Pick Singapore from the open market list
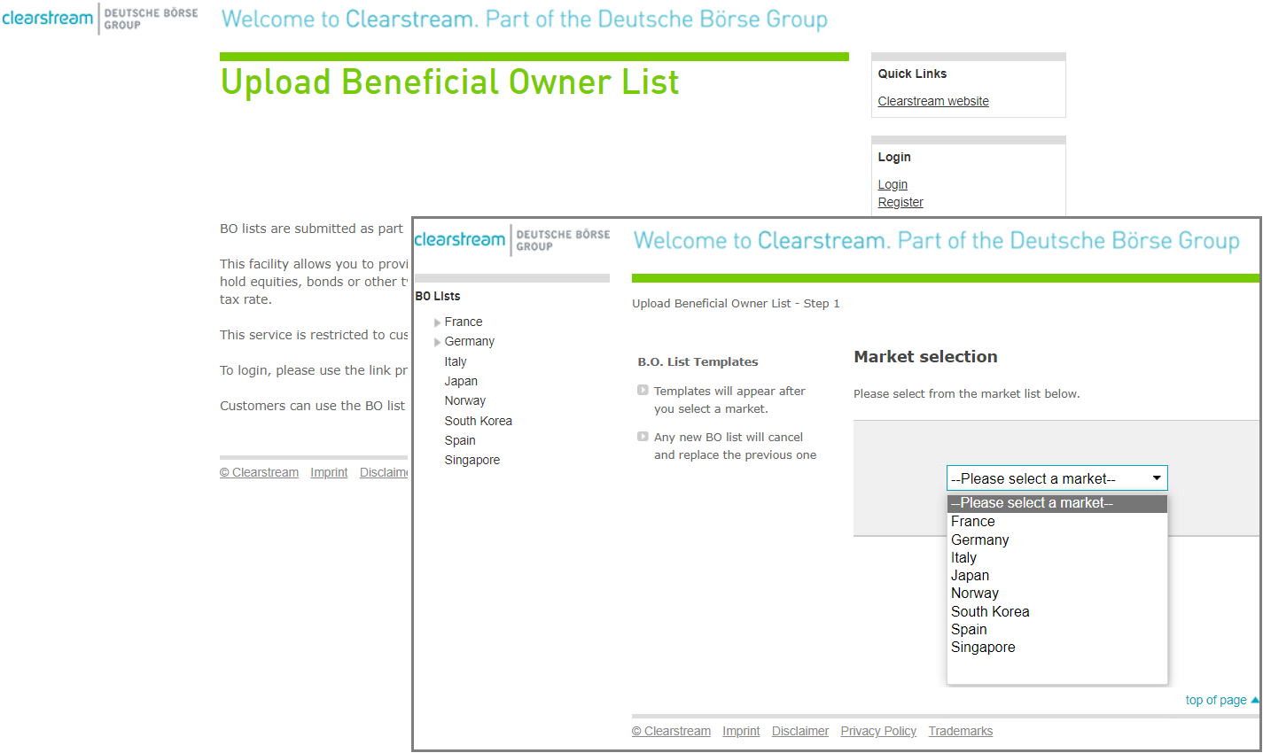 [x=983, y=648]
